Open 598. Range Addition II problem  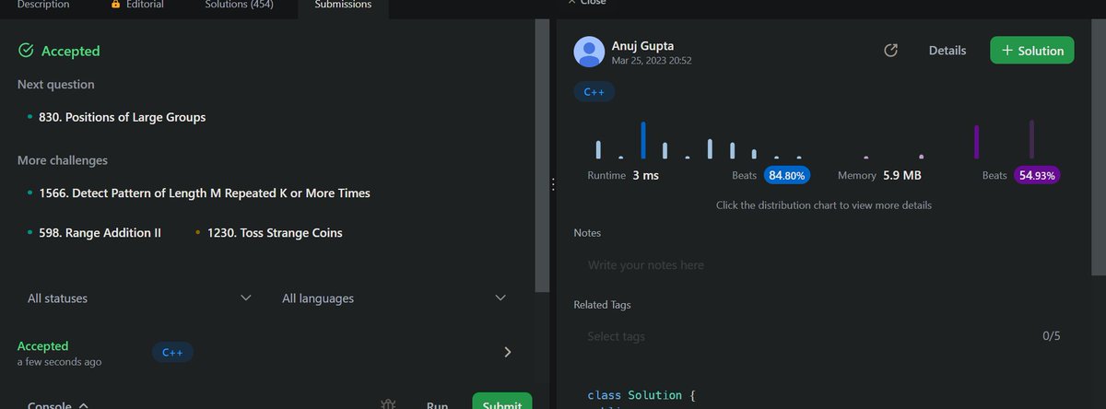100,233
